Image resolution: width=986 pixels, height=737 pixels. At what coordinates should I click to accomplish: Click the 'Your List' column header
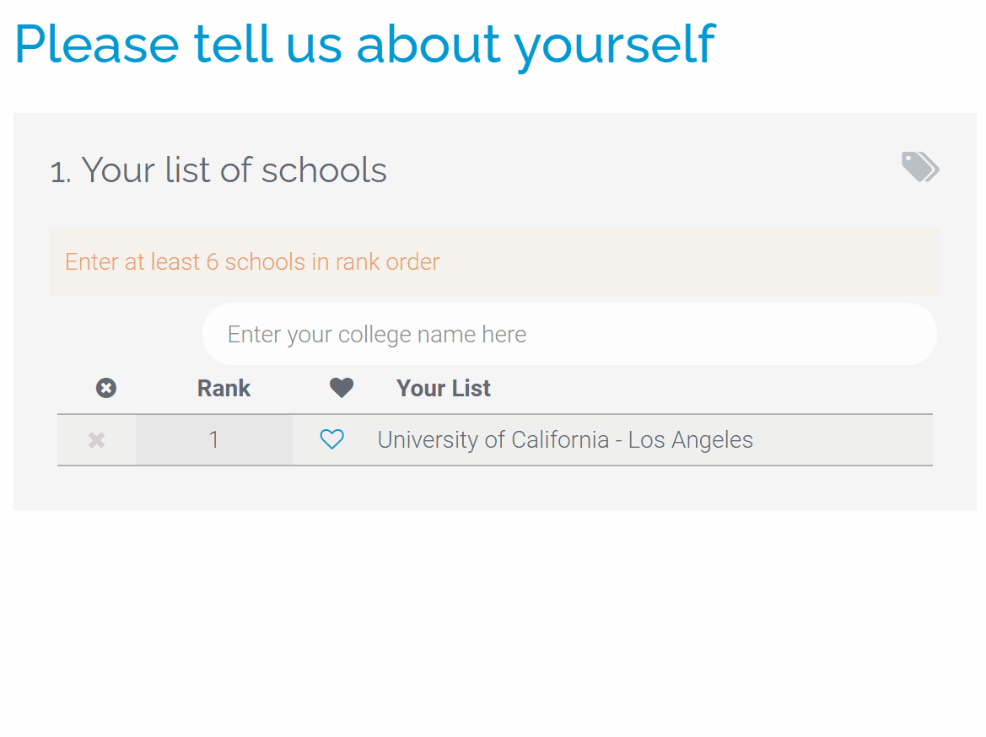443,388
